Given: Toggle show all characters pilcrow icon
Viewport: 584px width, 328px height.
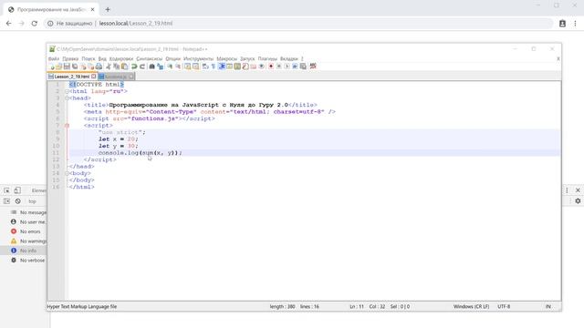Looking at the screenshot, I should coord(213,67).
